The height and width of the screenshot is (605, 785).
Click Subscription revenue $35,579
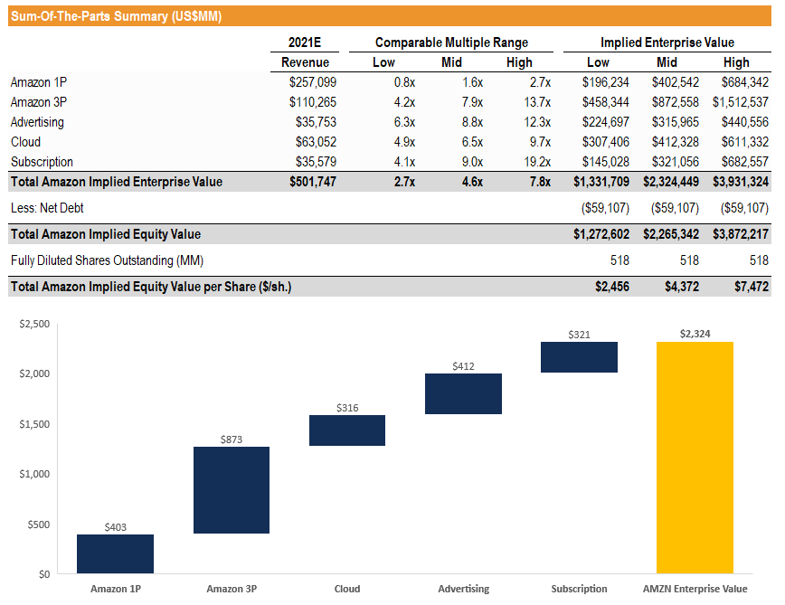click(316, 162)
